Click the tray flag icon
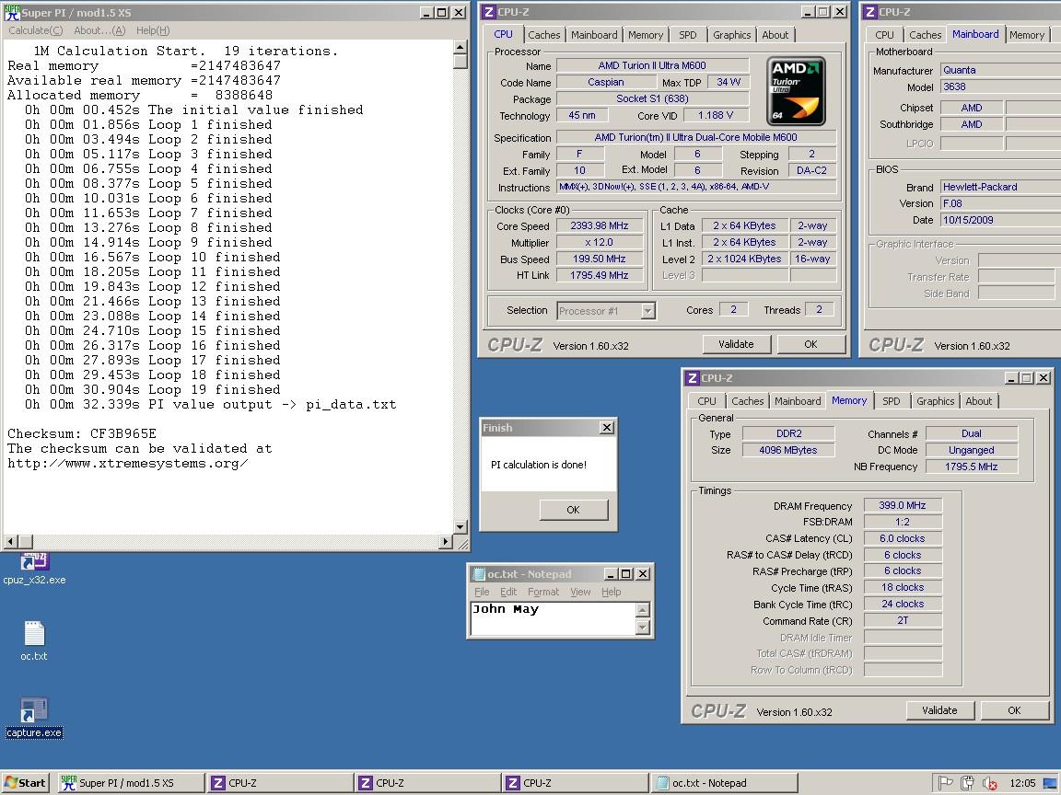Image resolution: width=1061 pixels, height=795 pixels. point(946,783)
